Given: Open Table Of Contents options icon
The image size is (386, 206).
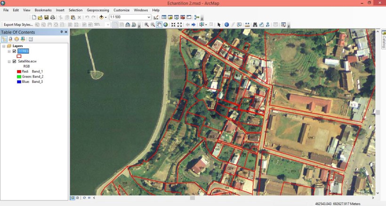Looking at the screenshot, I should [31, 39].
